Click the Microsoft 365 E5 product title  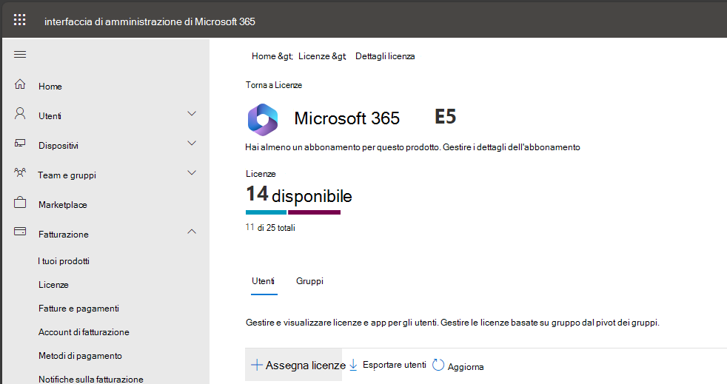click(x=375, y=118)
